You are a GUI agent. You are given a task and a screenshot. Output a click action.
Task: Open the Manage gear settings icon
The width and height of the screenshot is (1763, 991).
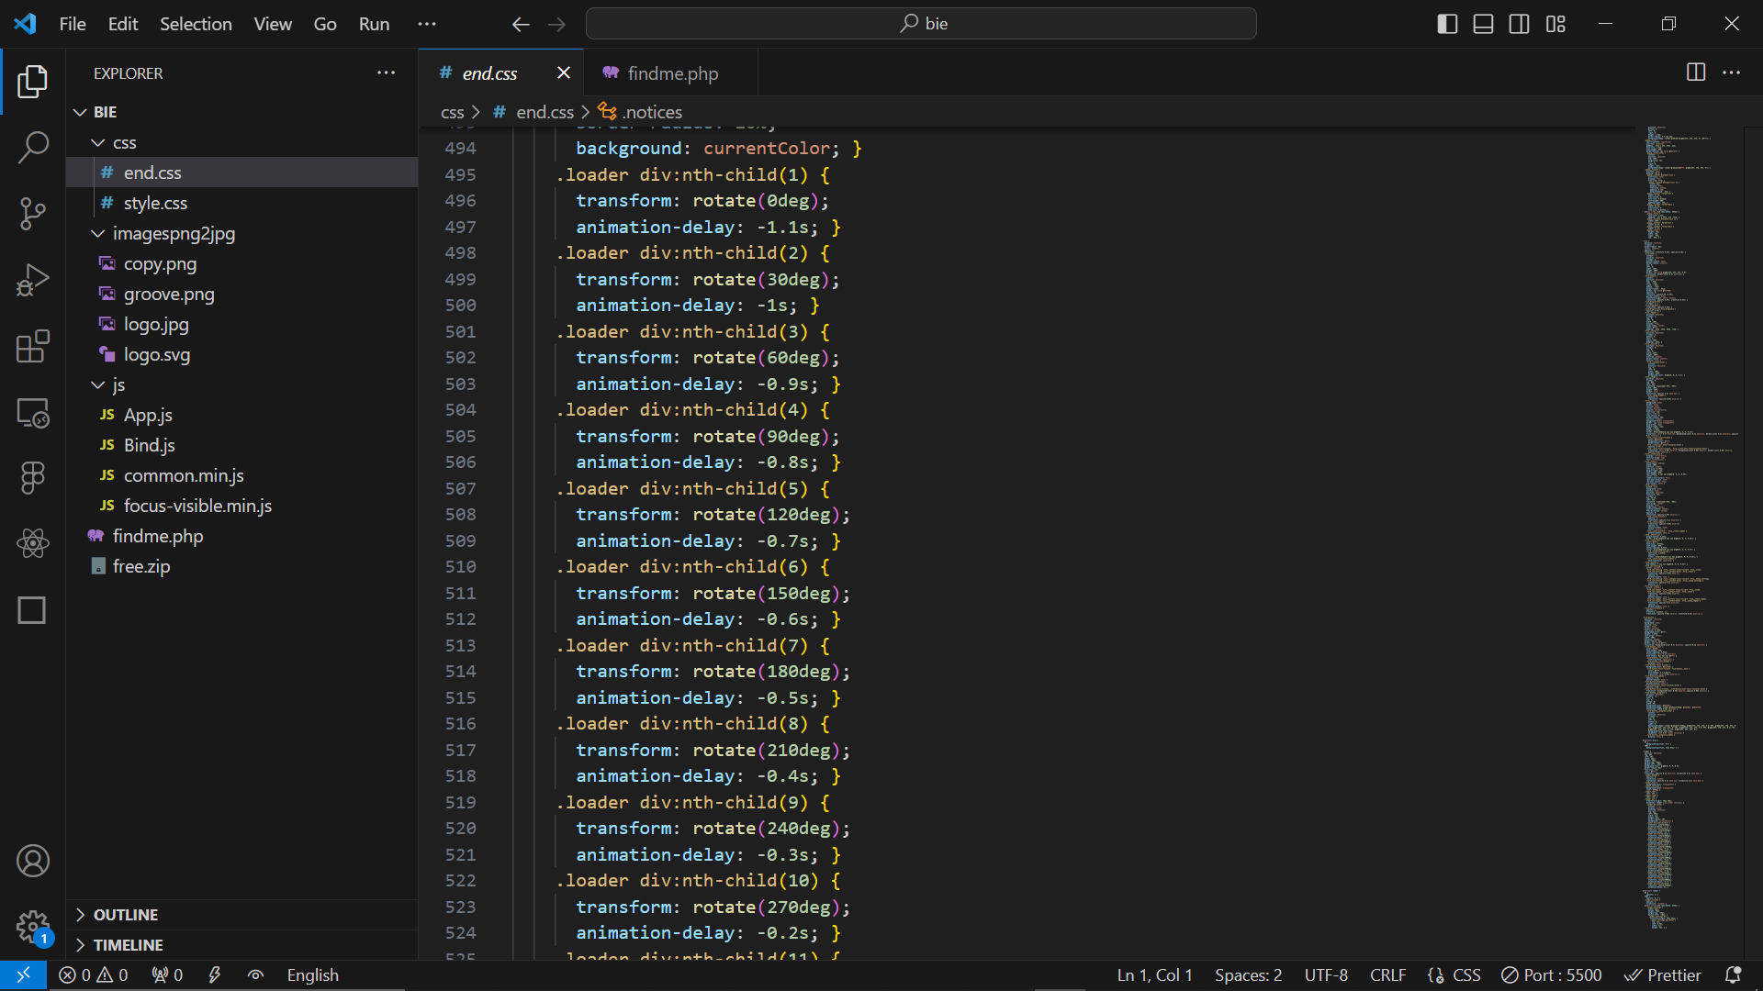click(33, 927)
